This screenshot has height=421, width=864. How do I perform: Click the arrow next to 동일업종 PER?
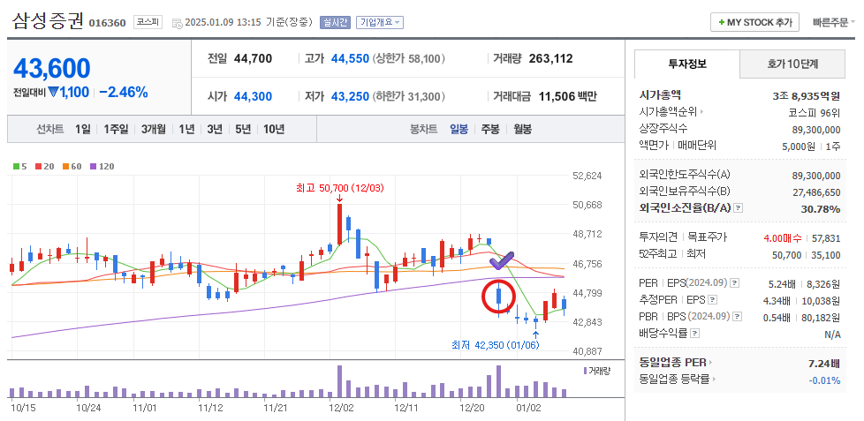(709, 363)
